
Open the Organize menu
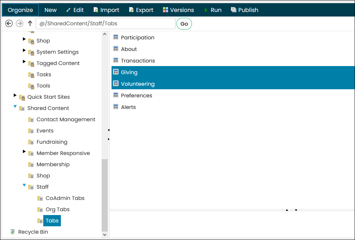(x=20, y=10)
